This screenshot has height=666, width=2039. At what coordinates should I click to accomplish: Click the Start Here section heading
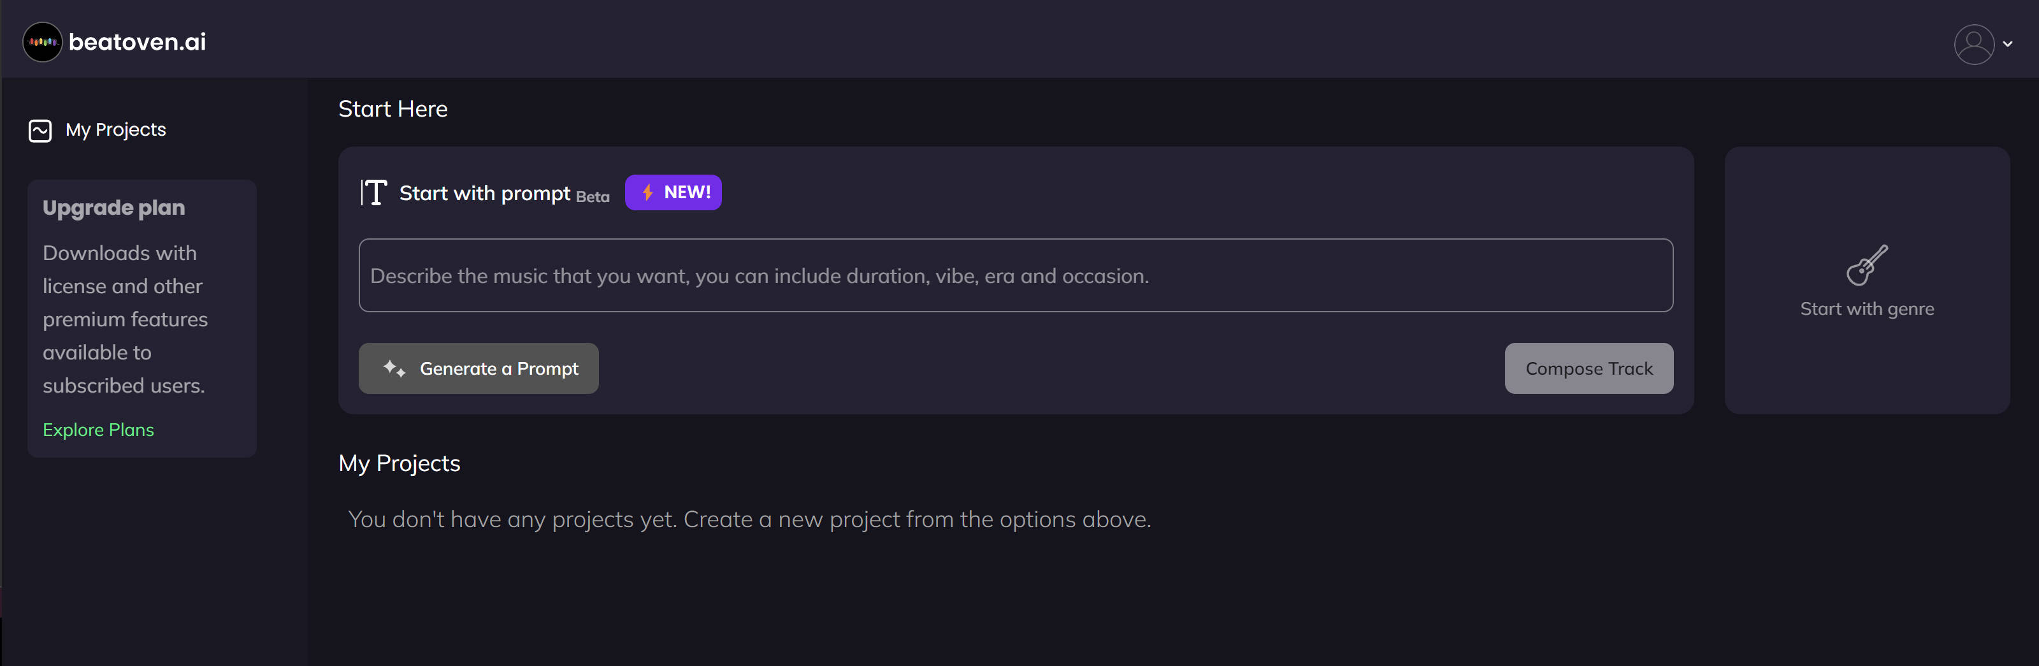tap(393, 108)
